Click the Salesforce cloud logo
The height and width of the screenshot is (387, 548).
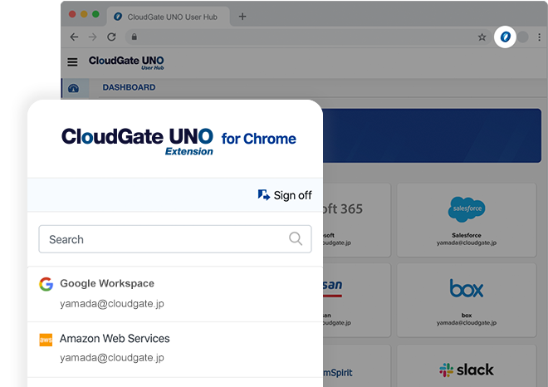pyautogui.click(x=467, y=209)
